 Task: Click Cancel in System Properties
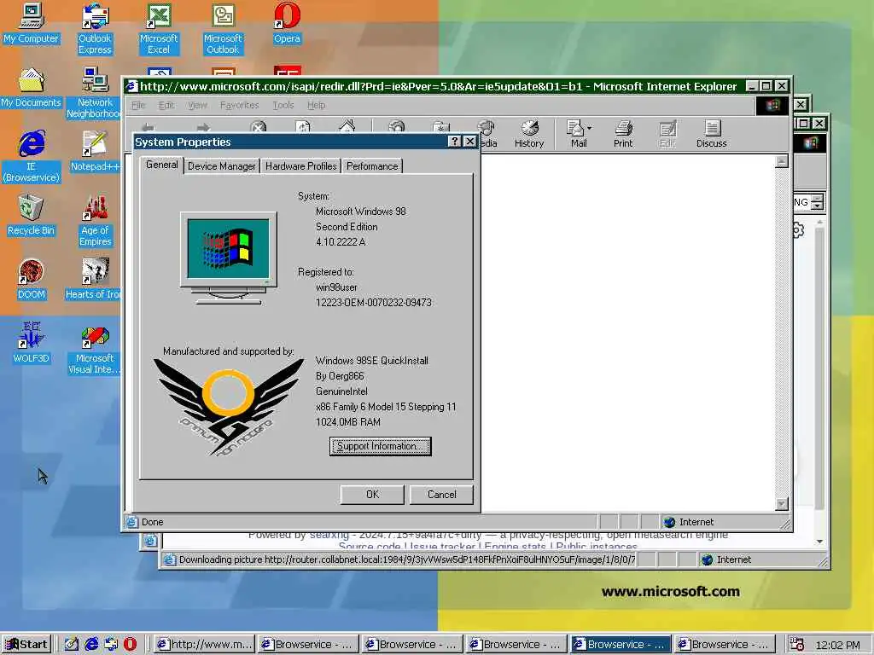tap(441, 495)
